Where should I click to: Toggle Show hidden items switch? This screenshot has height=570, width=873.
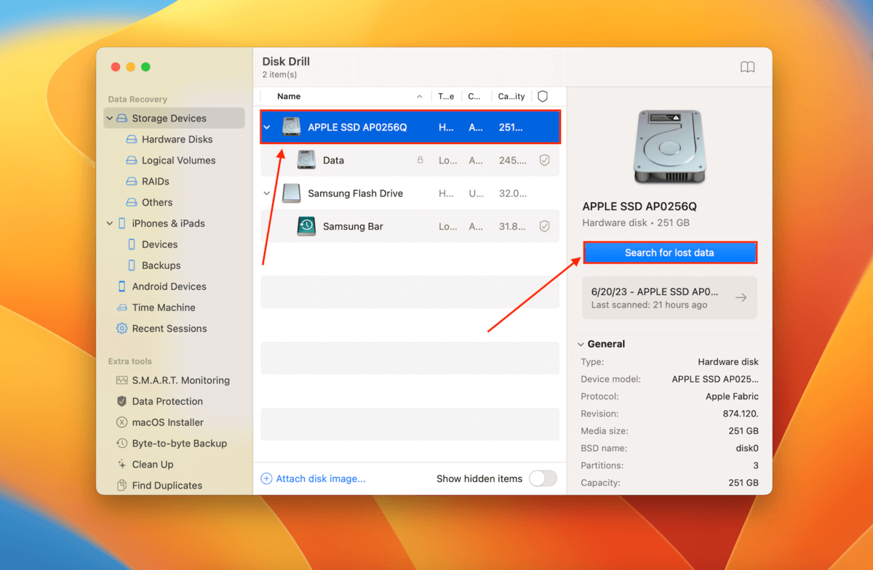[x=543, y=478]
